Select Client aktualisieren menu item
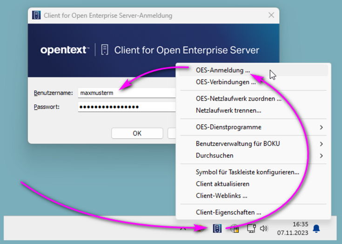342x244 pixels. click(253, 184)
